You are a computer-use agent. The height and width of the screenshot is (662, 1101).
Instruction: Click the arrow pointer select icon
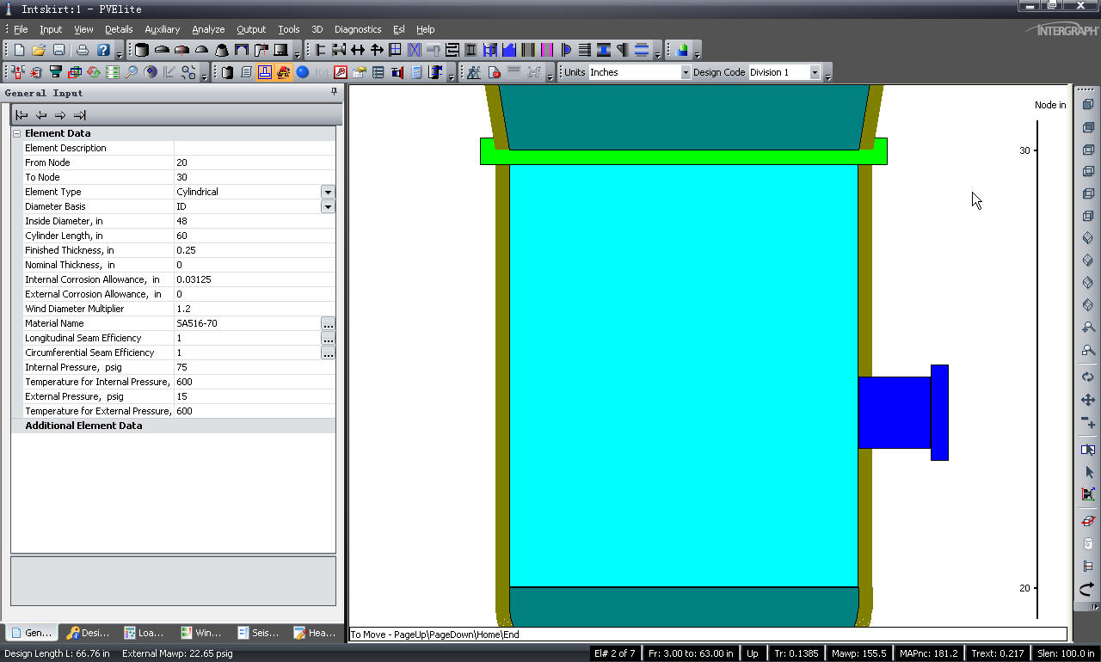point(1088,472)
